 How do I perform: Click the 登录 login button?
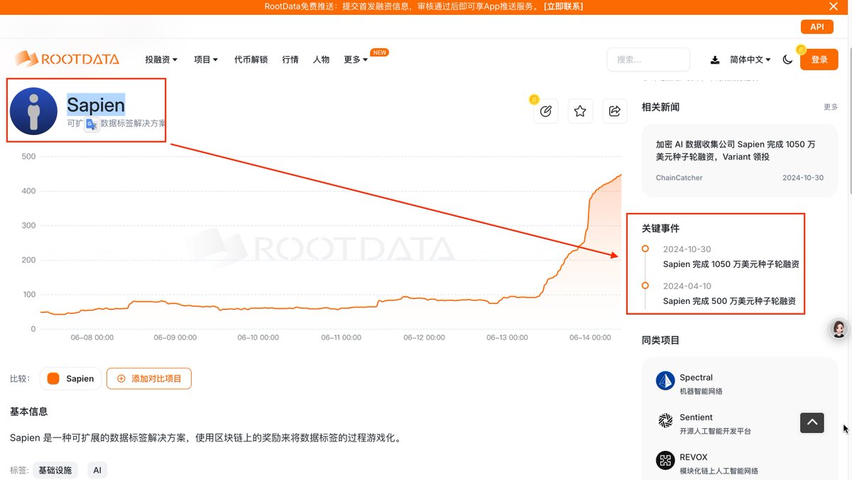pyautogui.click(x=819, y=60)
